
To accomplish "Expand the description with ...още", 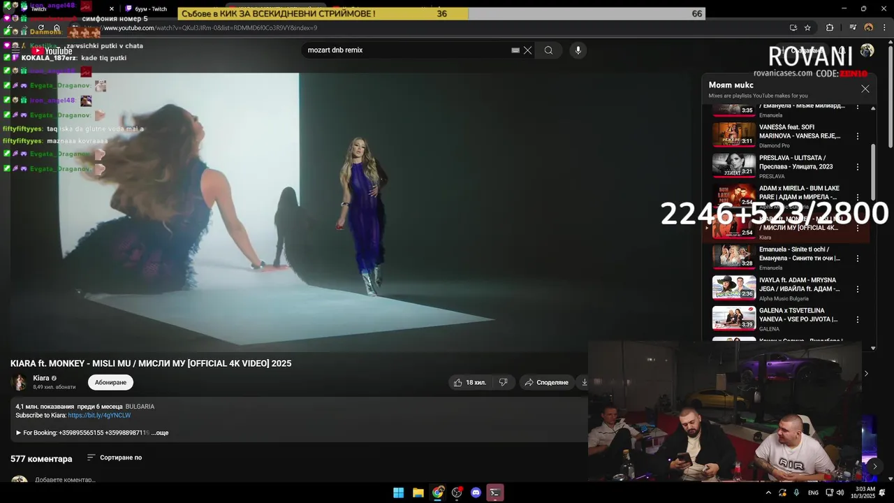I will [x=160, y=433].
